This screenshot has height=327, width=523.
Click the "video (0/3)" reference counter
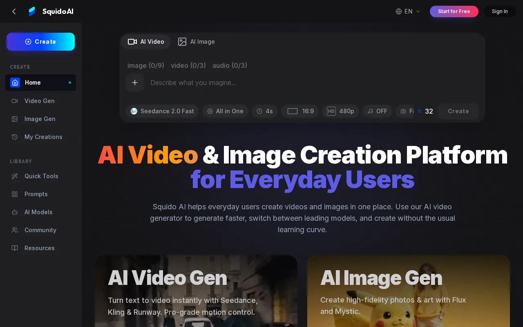click(x=188, y=65)
